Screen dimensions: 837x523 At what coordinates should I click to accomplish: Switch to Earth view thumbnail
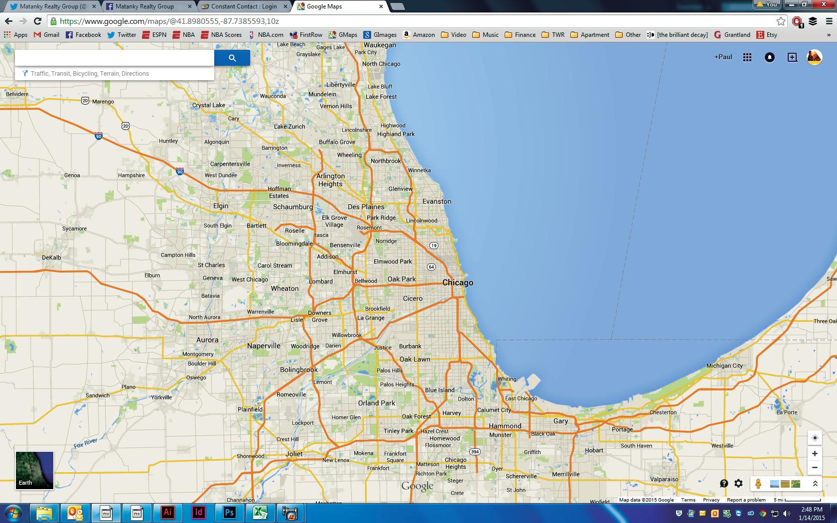click(34, 470)
